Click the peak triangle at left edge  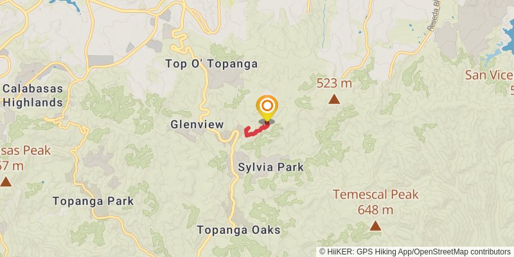point(5,182)
